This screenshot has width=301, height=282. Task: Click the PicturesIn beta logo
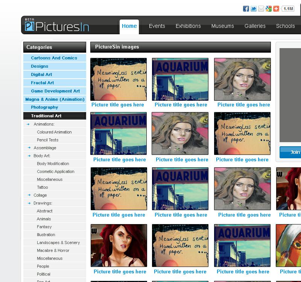point(57,25)
